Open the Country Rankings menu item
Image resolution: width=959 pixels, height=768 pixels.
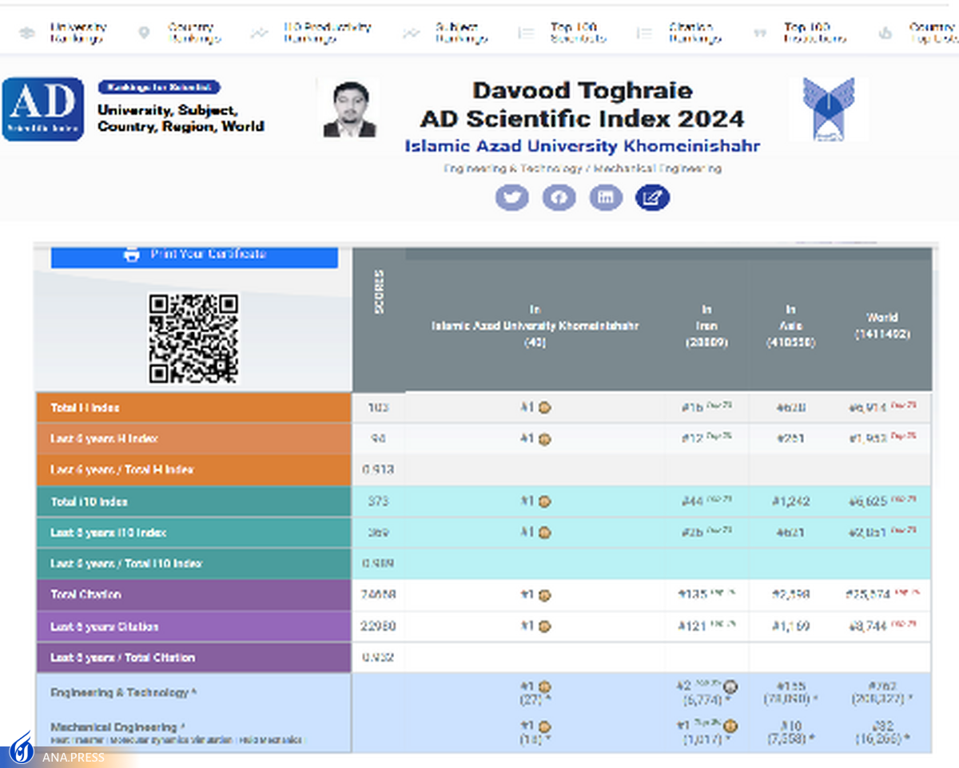(x=193, y=34)
